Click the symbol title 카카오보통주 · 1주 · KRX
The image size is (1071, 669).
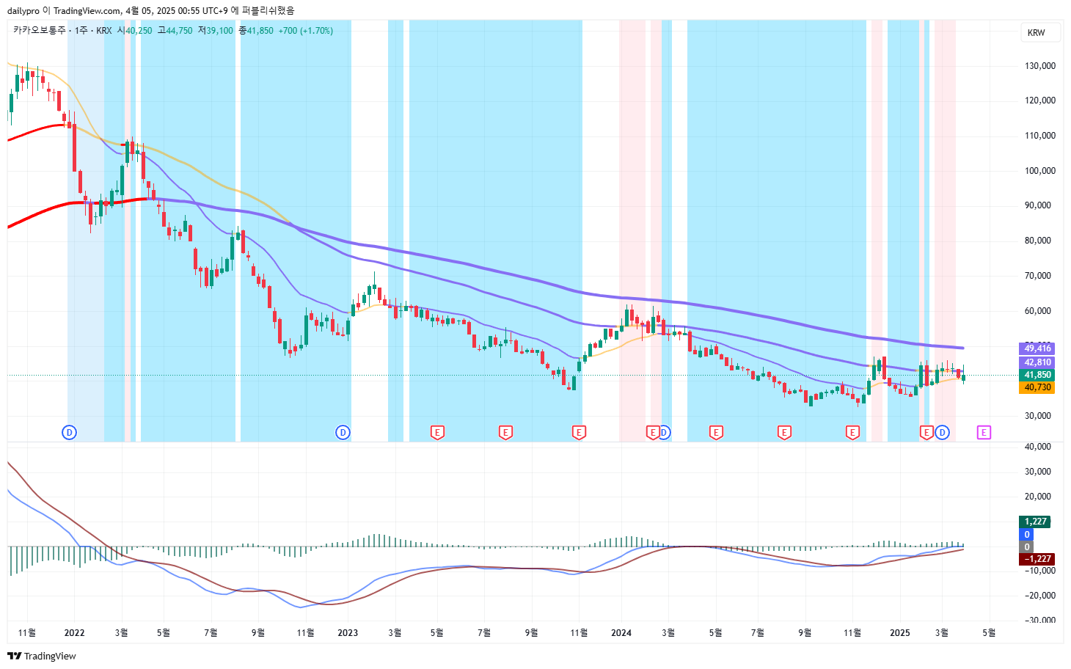[62, 31]
